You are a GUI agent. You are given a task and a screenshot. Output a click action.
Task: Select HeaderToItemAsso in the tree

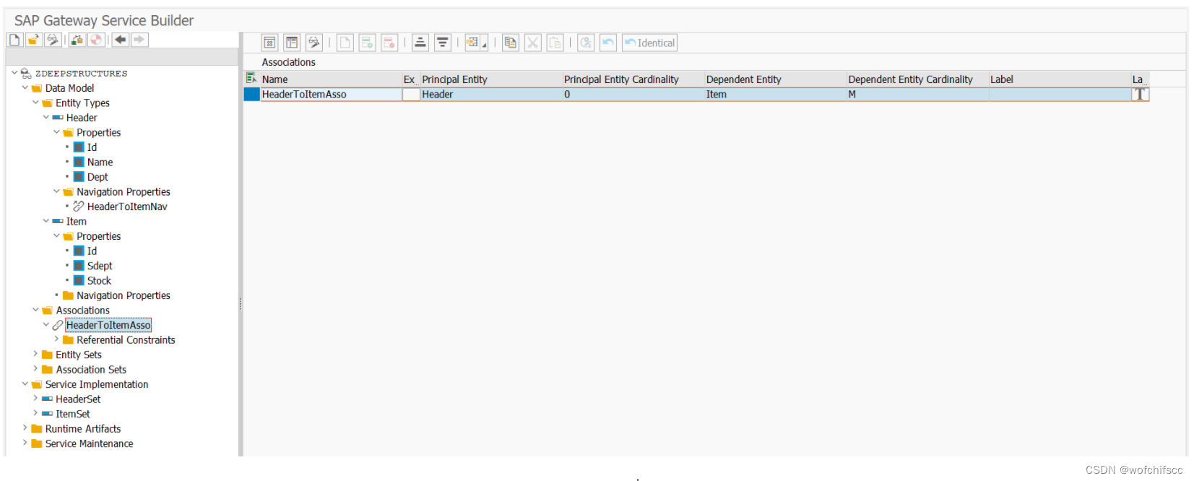pos(108,325)
